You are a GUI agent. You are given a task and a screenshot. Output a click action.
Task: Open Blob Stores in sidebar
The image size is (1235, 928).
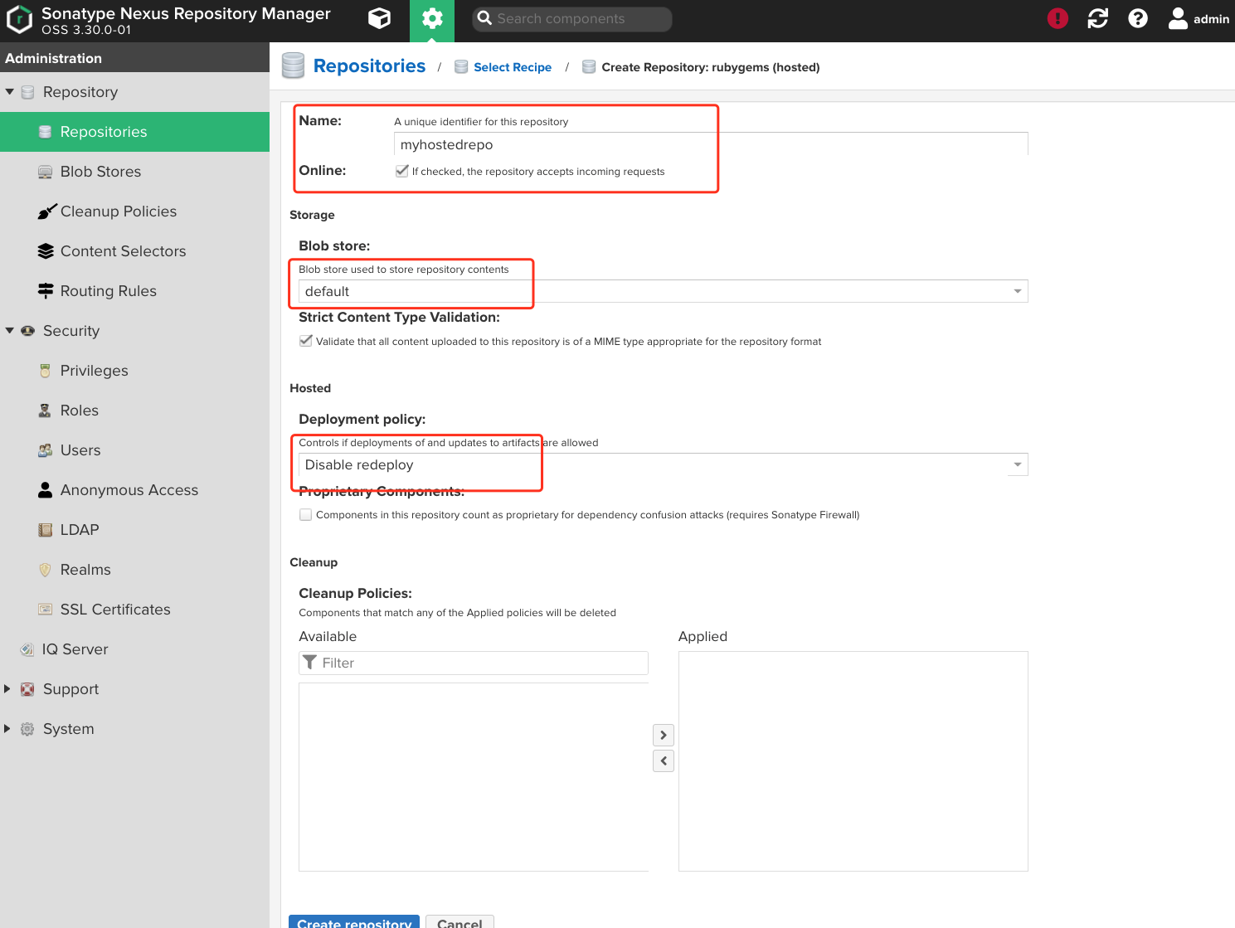coord(134,172)
